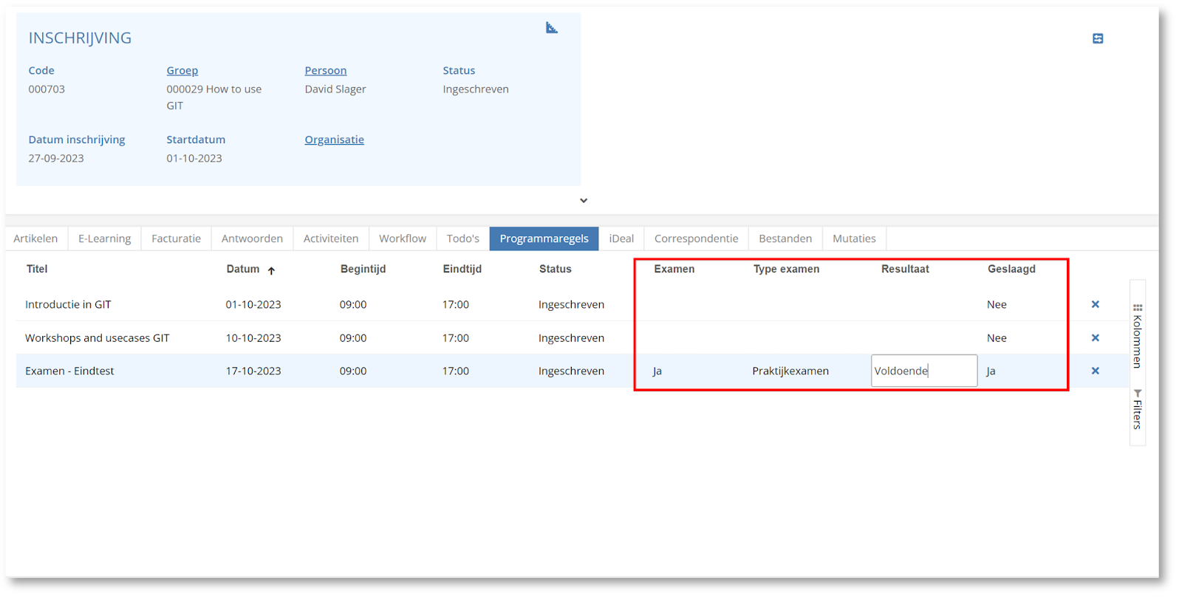Go to the Correspondentie tab

696,238
